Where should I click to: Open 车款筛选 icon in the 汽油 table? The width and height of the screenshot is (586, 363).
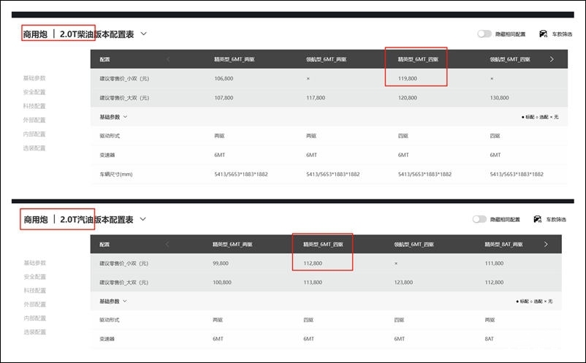pos(538,219)
